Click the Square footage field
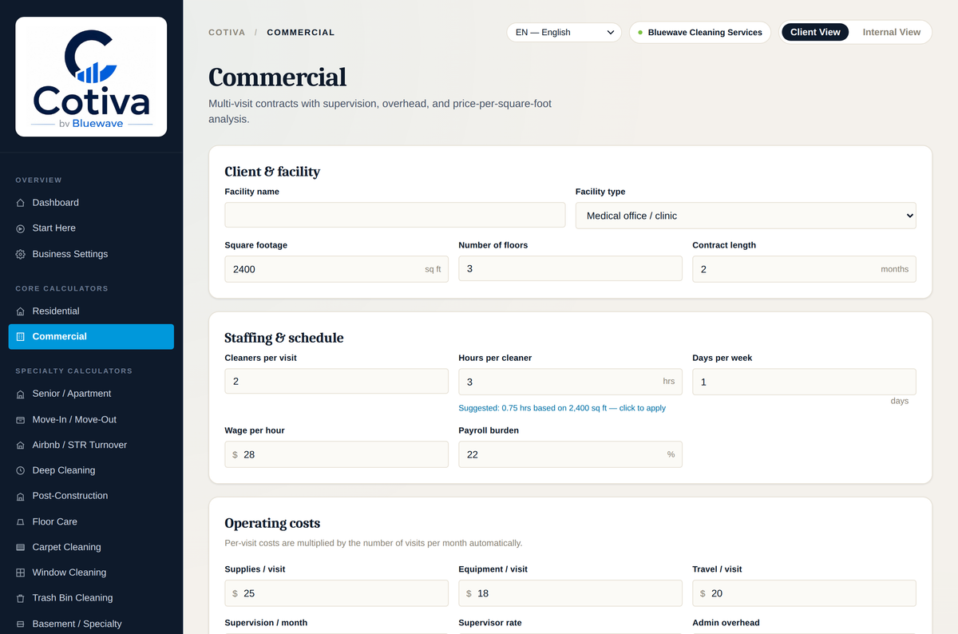The height and width of the screenshot is (634, 958). point(336,269)
